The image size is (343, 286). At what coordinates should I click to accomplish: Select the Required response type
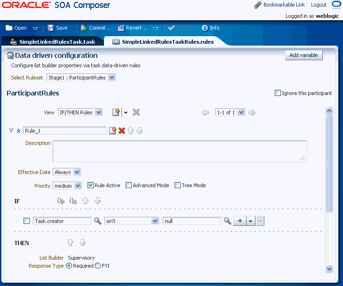(69, 266)
